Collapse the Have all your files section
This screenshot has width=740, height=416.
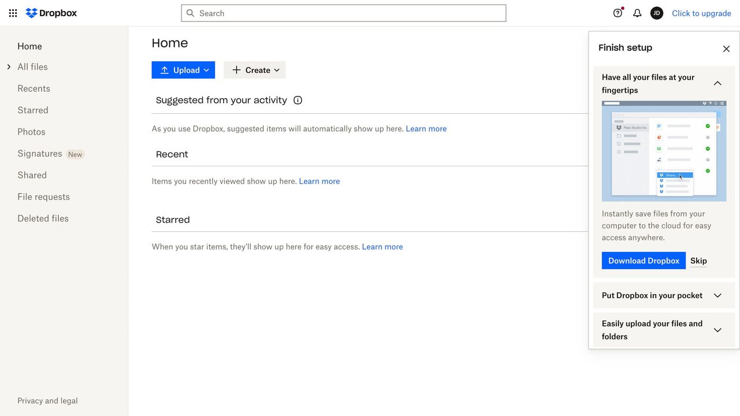(x=717, y=83)
